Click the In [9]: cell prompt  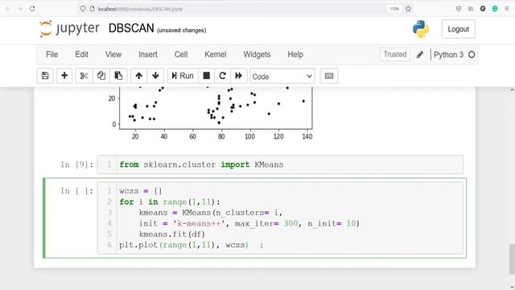(76, 164)
